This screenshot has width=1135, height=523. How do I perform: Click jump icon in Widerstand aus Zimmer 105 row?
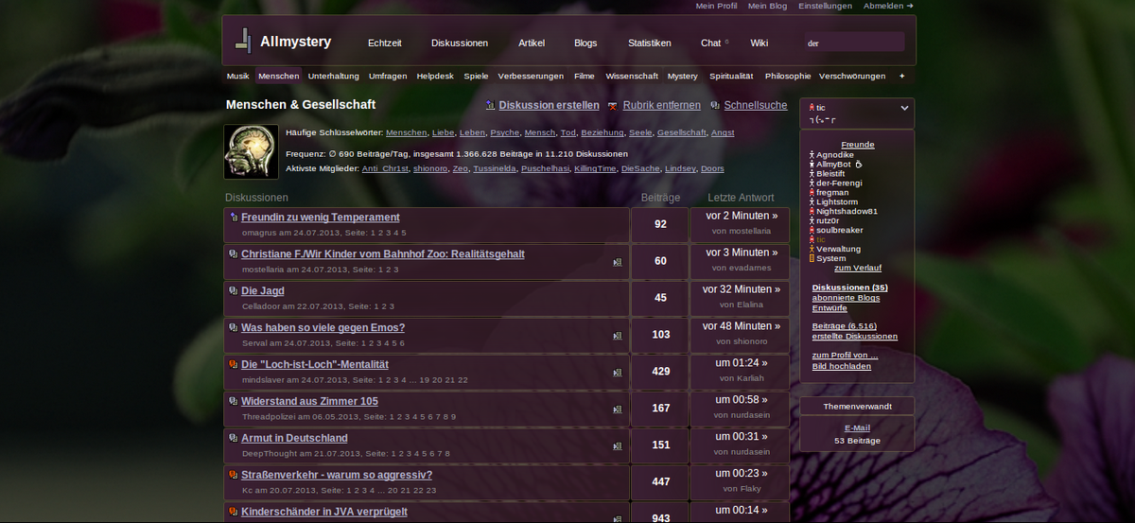pyautogui.click(x=618, y=410)
